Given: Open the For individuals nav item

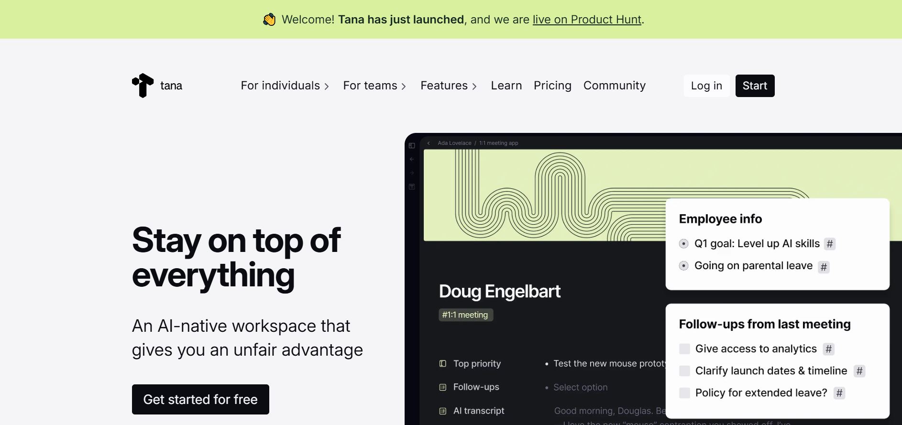Looking at the screenshot, I should click(x=285, y=86).
